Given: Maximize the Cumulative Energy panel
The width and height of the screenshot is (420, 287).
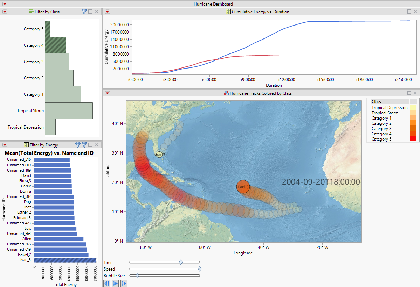Looking at the screenshot, I should click(409, 12).
